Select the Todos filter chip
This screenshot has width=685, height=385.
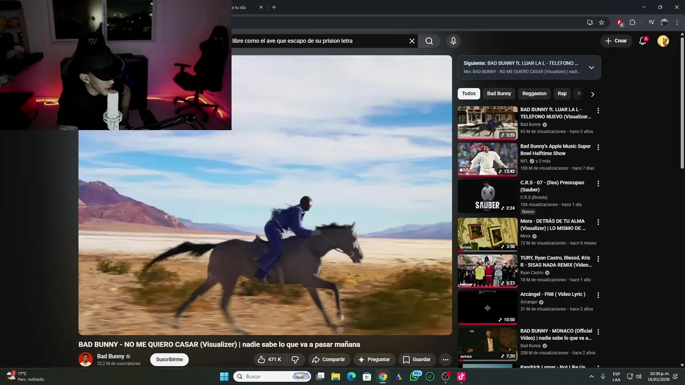[469, 94]
